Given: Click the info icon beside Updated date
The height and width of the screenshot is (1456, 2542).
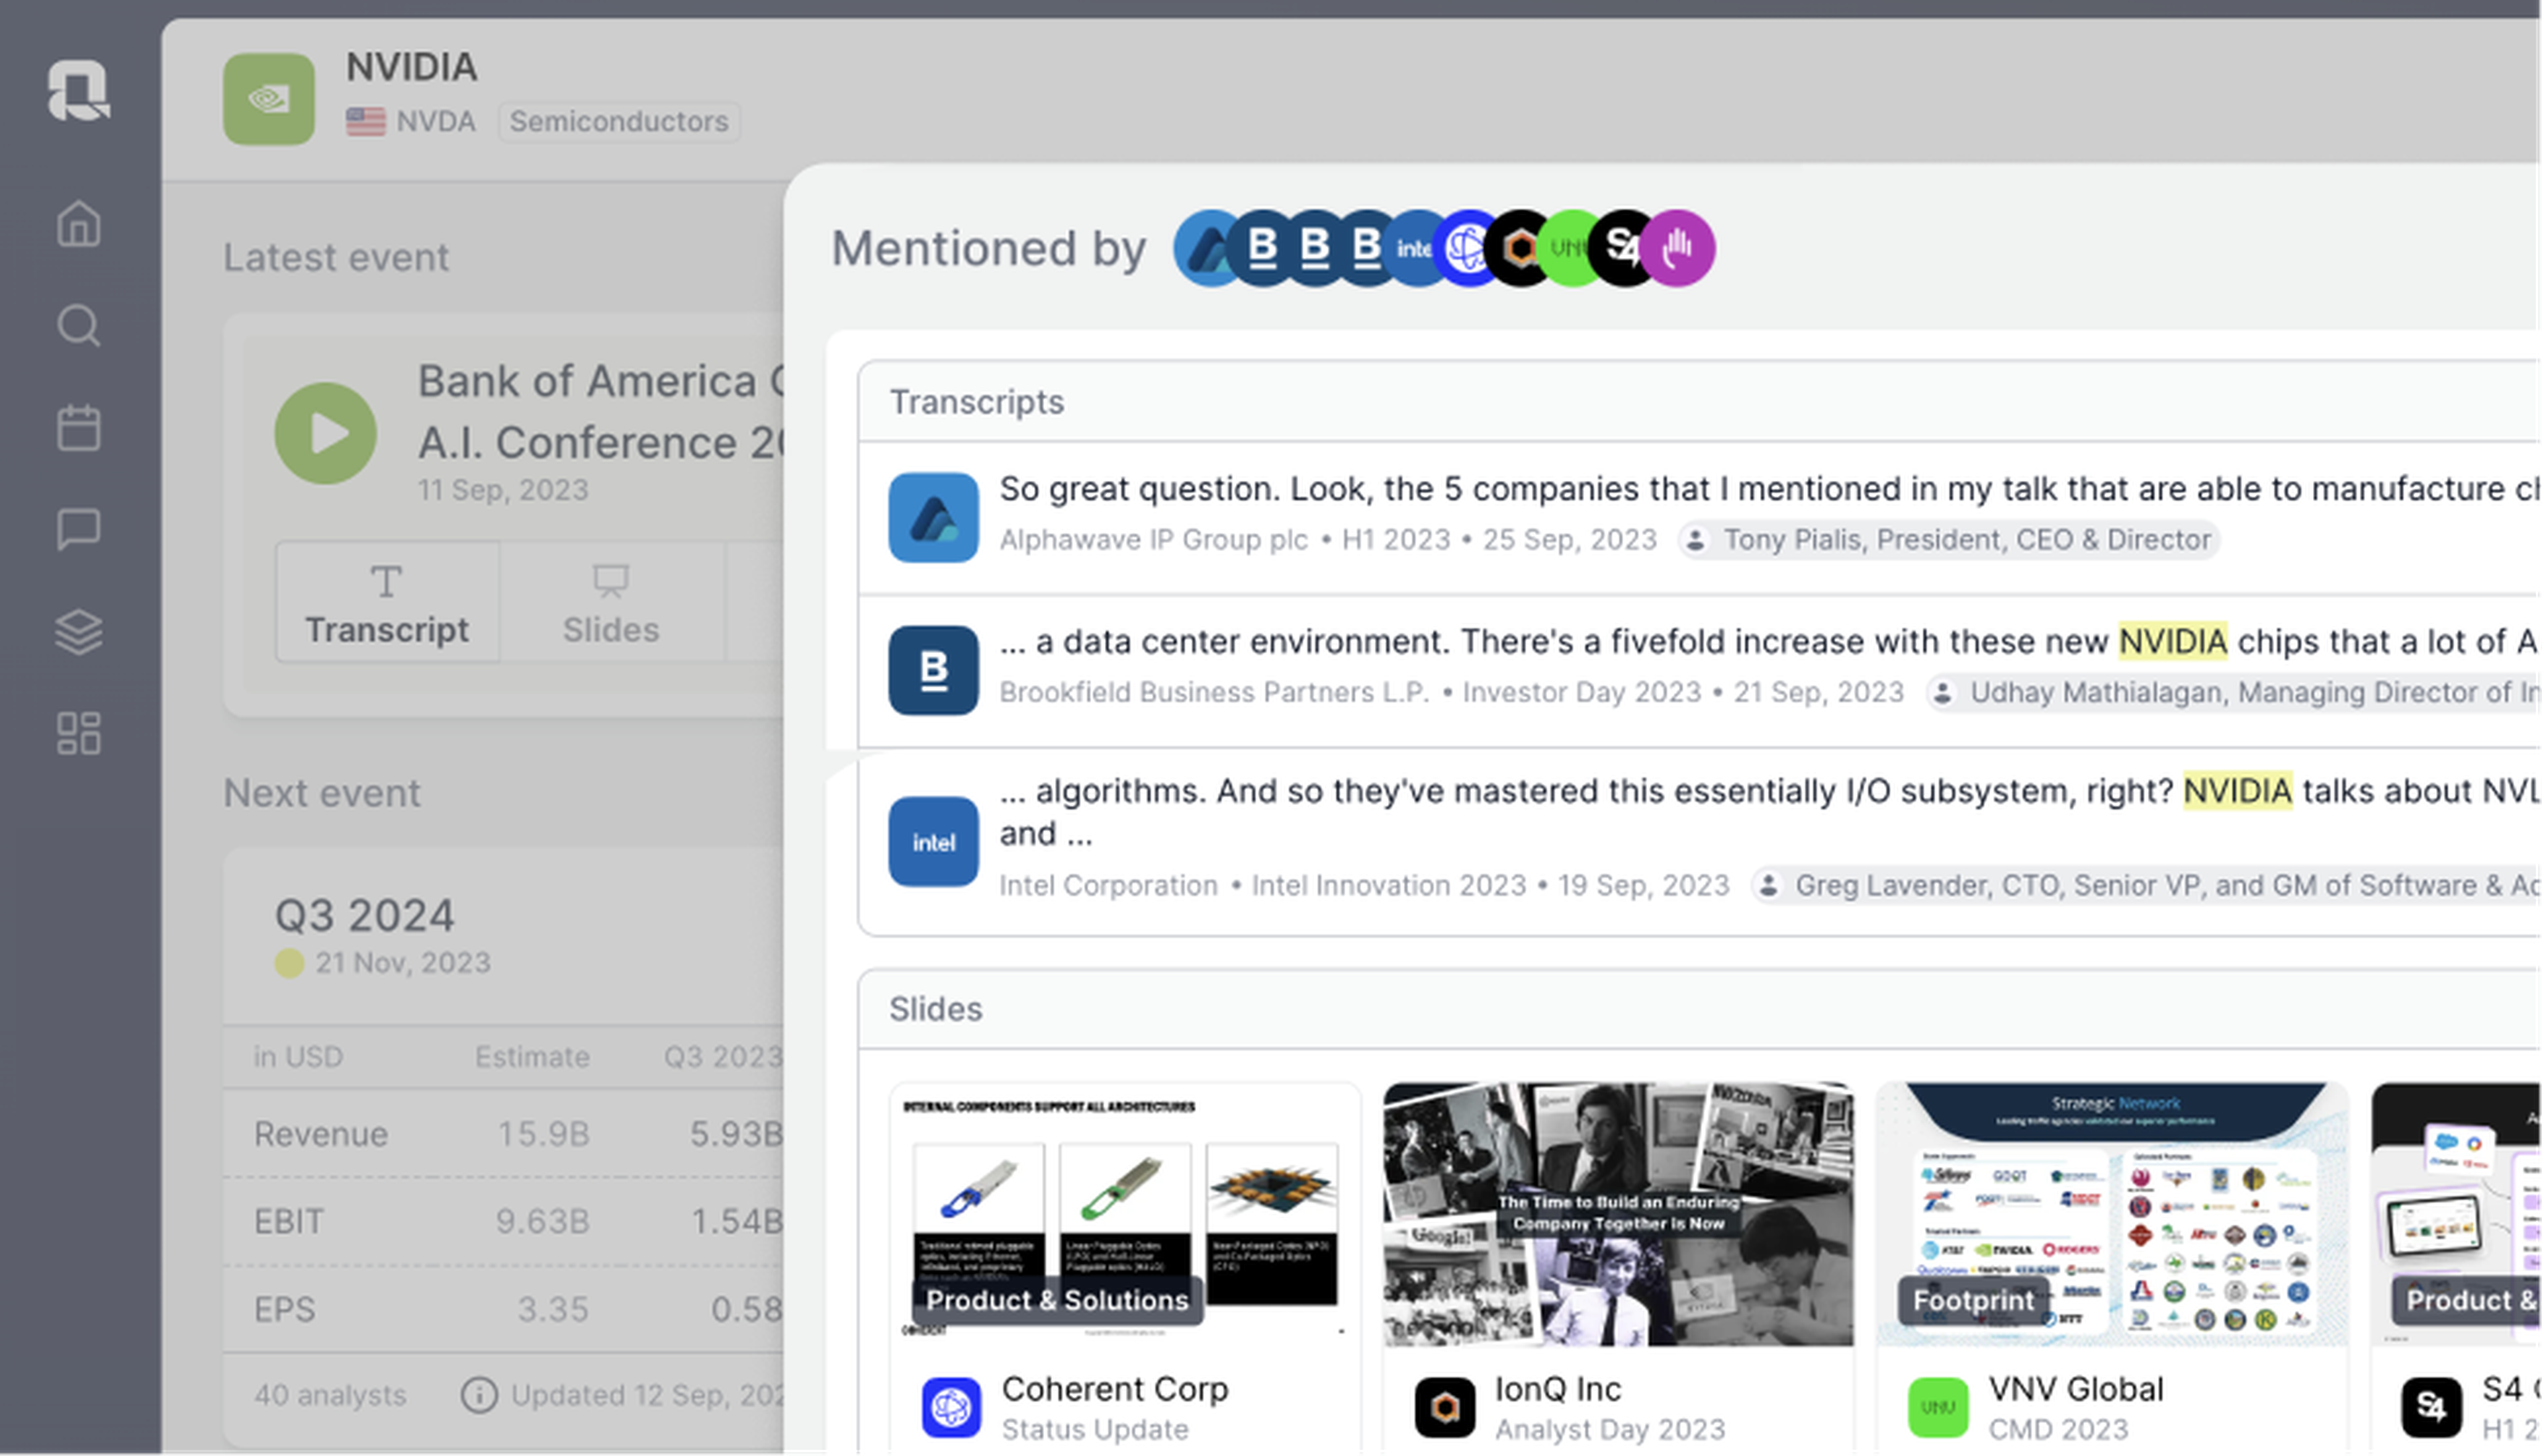Looking at the screenshot, I should 479,1395.
